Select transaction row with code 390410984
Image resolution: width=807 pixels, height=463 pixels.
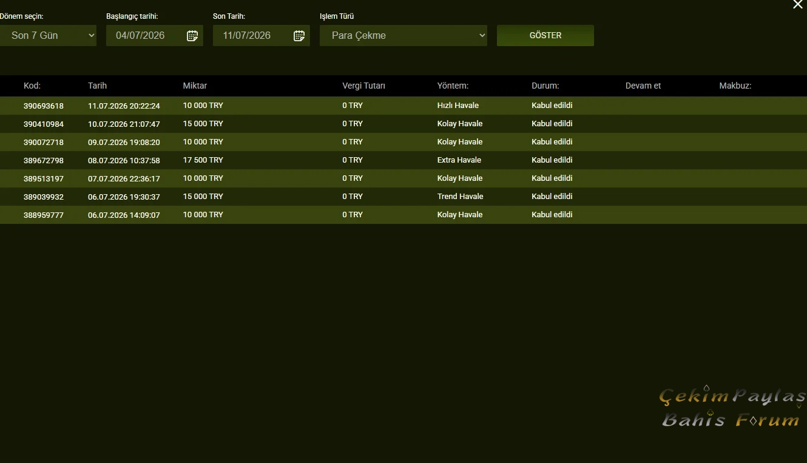[403, 124]
